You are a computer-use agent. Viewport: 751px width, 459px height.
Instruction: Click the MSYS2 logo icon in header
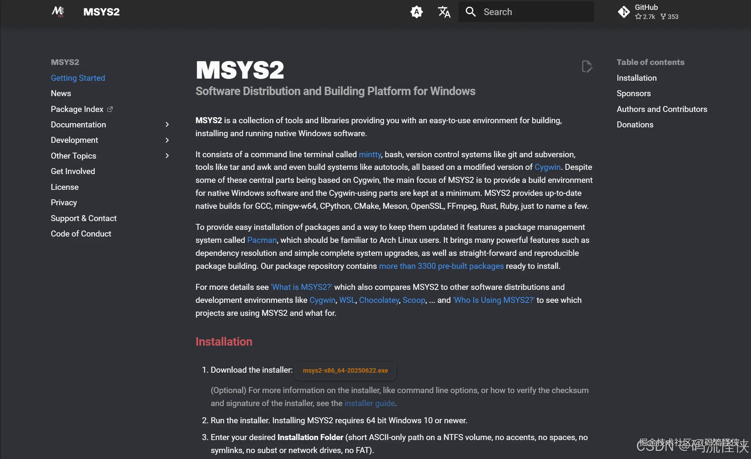point(58,12)
